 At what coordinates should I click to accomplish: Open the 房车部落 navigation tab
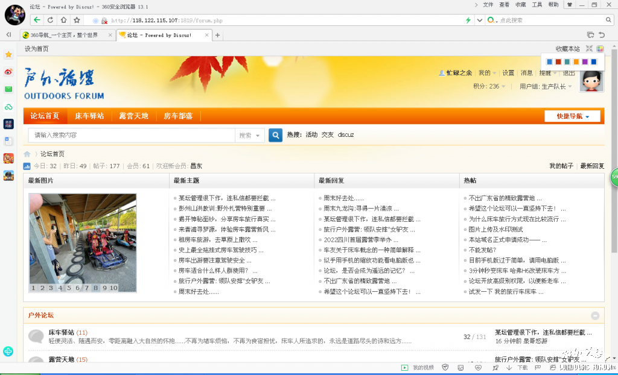pyautogui.click(x=178, y=116)
